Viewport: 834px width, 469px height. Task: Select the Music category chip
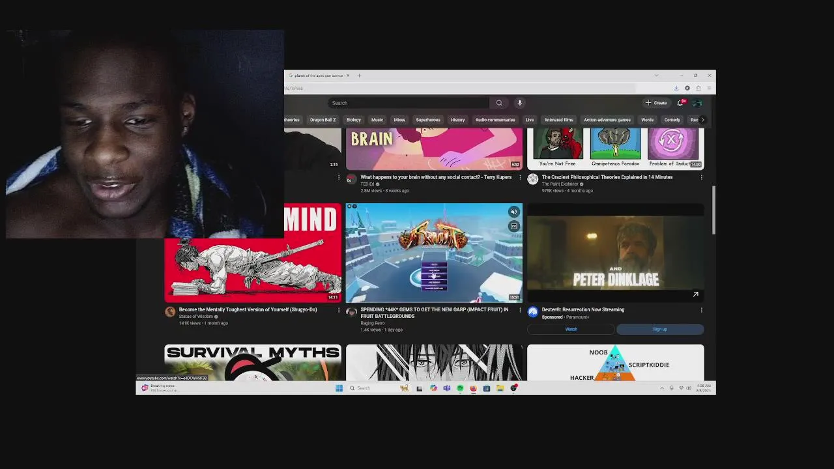pyautogui.click(x=377, y=120)
